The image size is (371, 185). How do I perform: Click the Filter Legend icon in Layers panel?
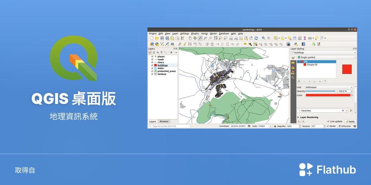coord(161,52)
